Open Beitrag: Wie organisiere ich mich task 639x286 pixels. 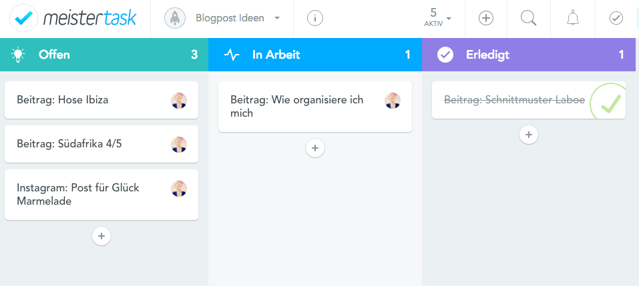315,107
